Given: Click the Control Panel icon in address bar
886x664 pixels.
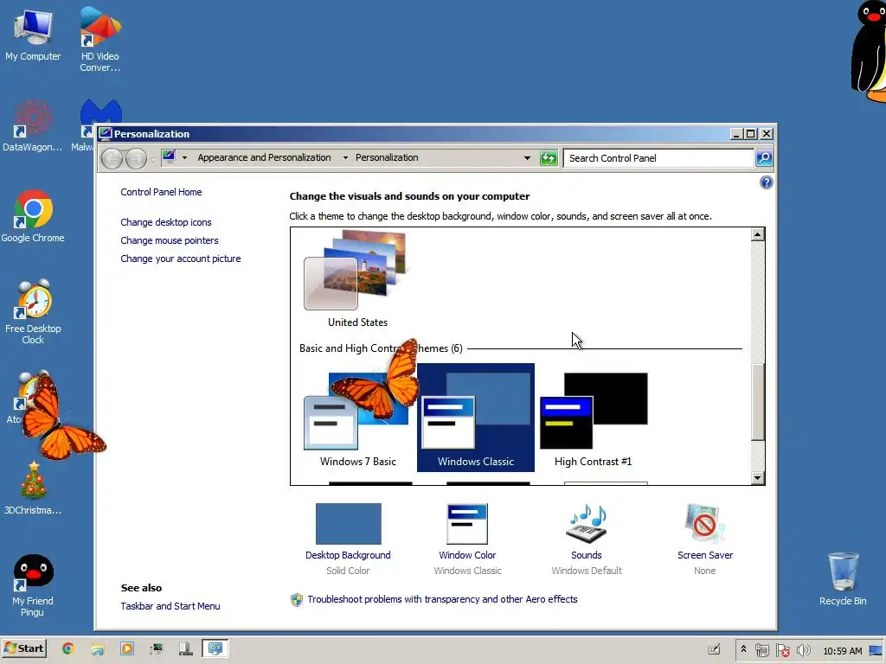Looking at the screenshot, I should coord(169,156).
